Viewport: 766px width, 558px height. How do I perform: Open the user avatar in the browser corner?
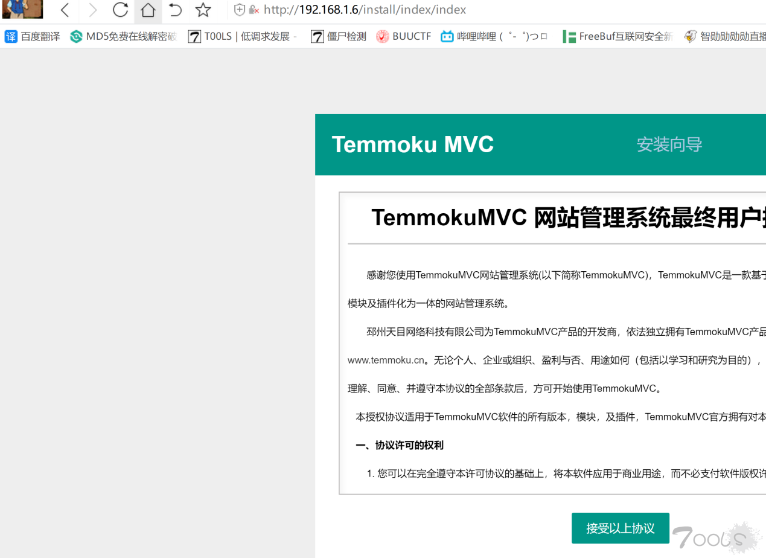[22, 9]
